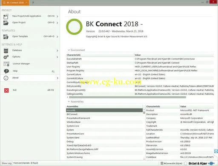The height and width of the screenshot is (166, 218).
Task: Click the Characteristic column header in Environment
Action: coord(100,55)
